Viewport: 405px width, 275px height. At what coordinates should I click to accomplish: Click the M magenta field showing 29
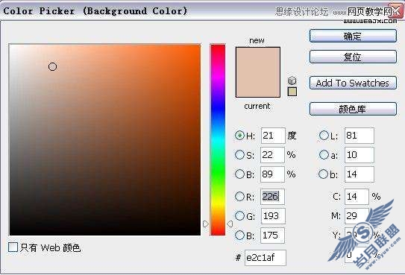coord(357,216)
